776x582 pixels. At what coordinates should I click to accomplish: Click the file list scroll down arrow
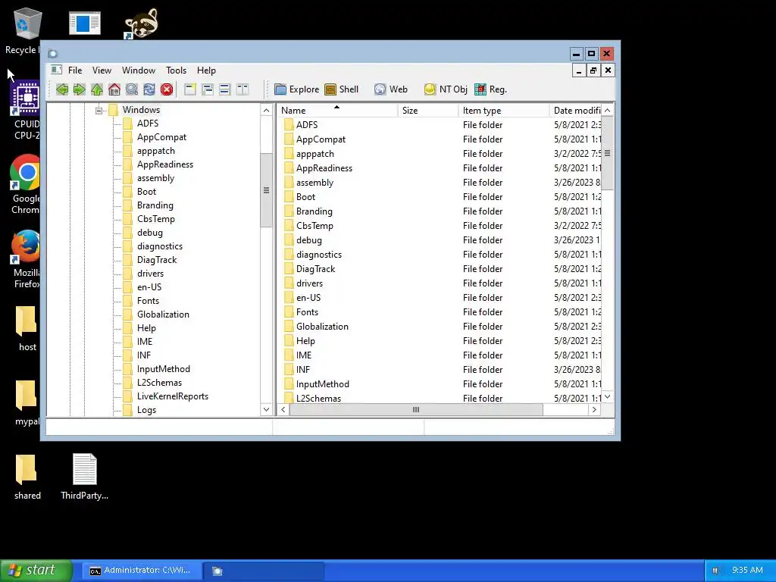coord(607,397)
